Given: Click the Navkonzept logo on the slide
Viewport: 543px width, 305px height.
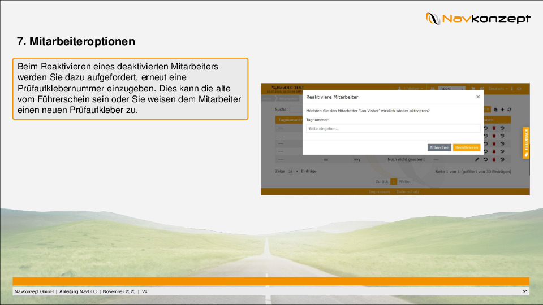Looking at the screenshot, I should tap(478, 18).
